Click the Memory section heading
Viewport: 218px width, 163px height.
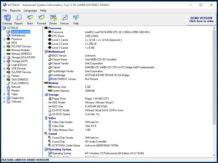53,83
